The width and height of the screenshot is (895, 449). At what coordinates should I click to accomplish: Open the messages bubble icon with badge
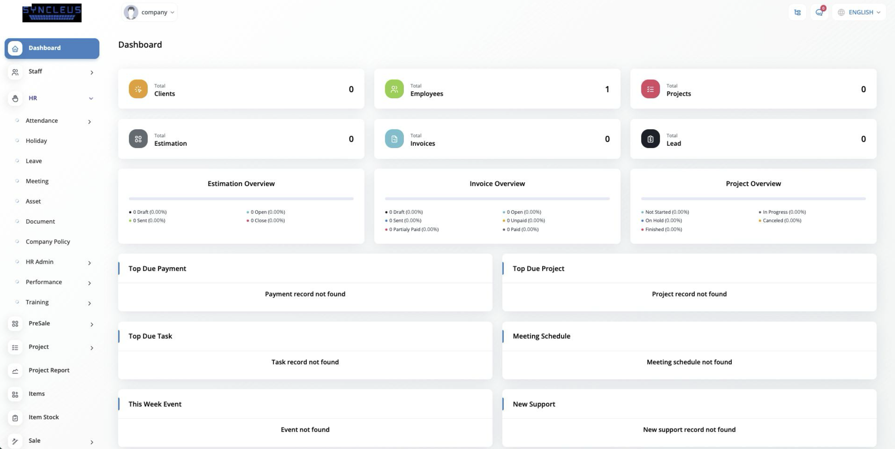[819, 12]
